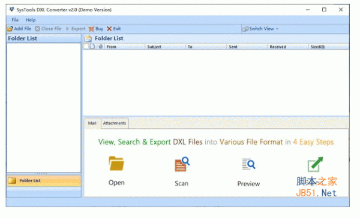Image resolution: width=360 pixels, height=218 pixels.
Task: Open the Help menu
Action: point(31,20)
